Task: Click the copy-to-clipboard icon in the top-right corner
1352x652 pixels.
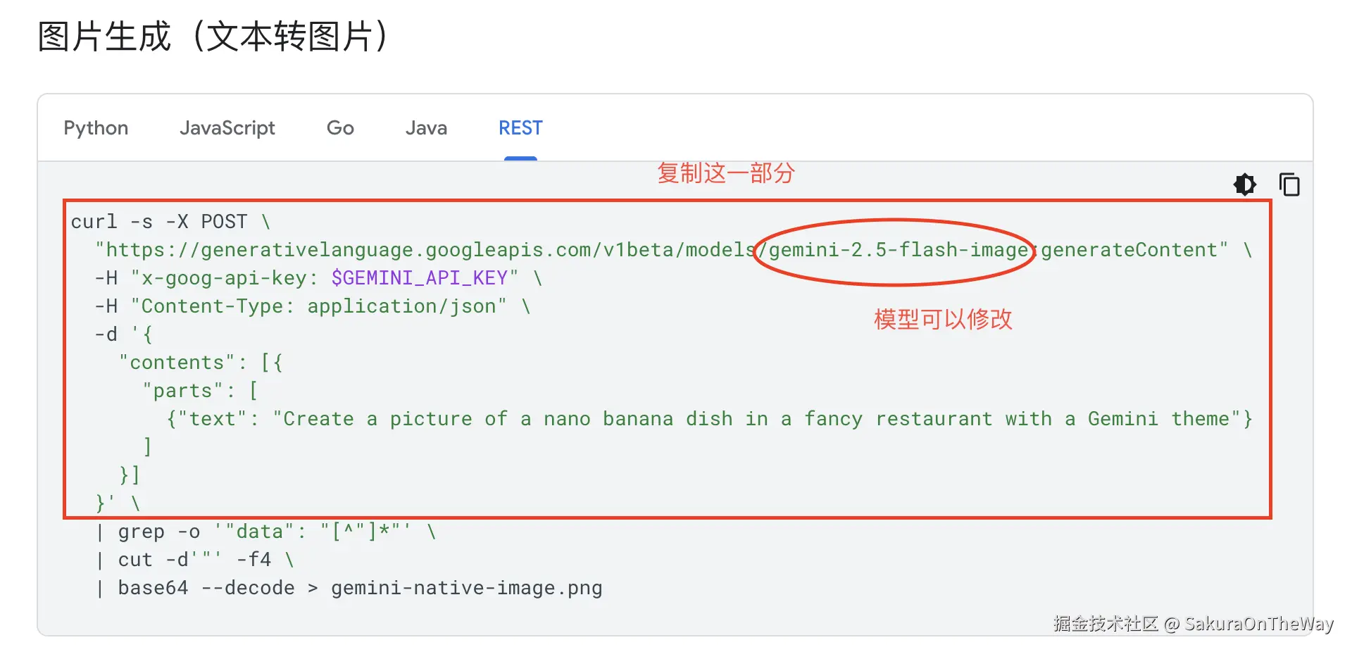Action: (x=1290, y=184)
